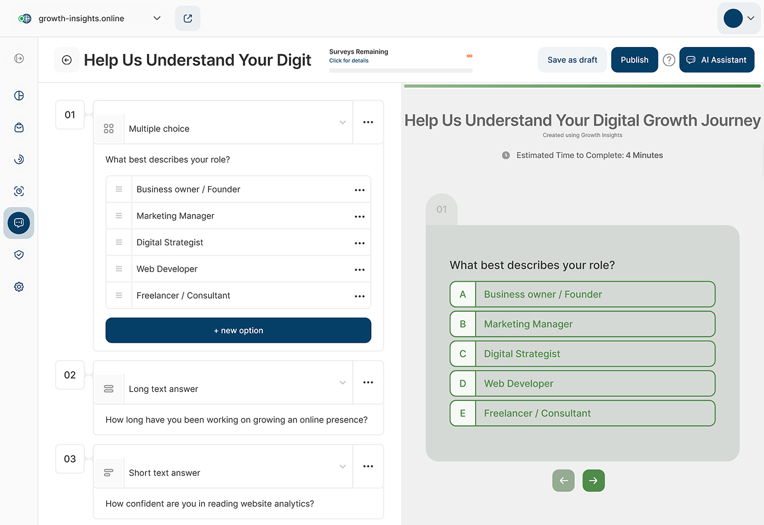
Task: Expand the Multiple choice question type dropdown
Action: [x=343, y=122]
